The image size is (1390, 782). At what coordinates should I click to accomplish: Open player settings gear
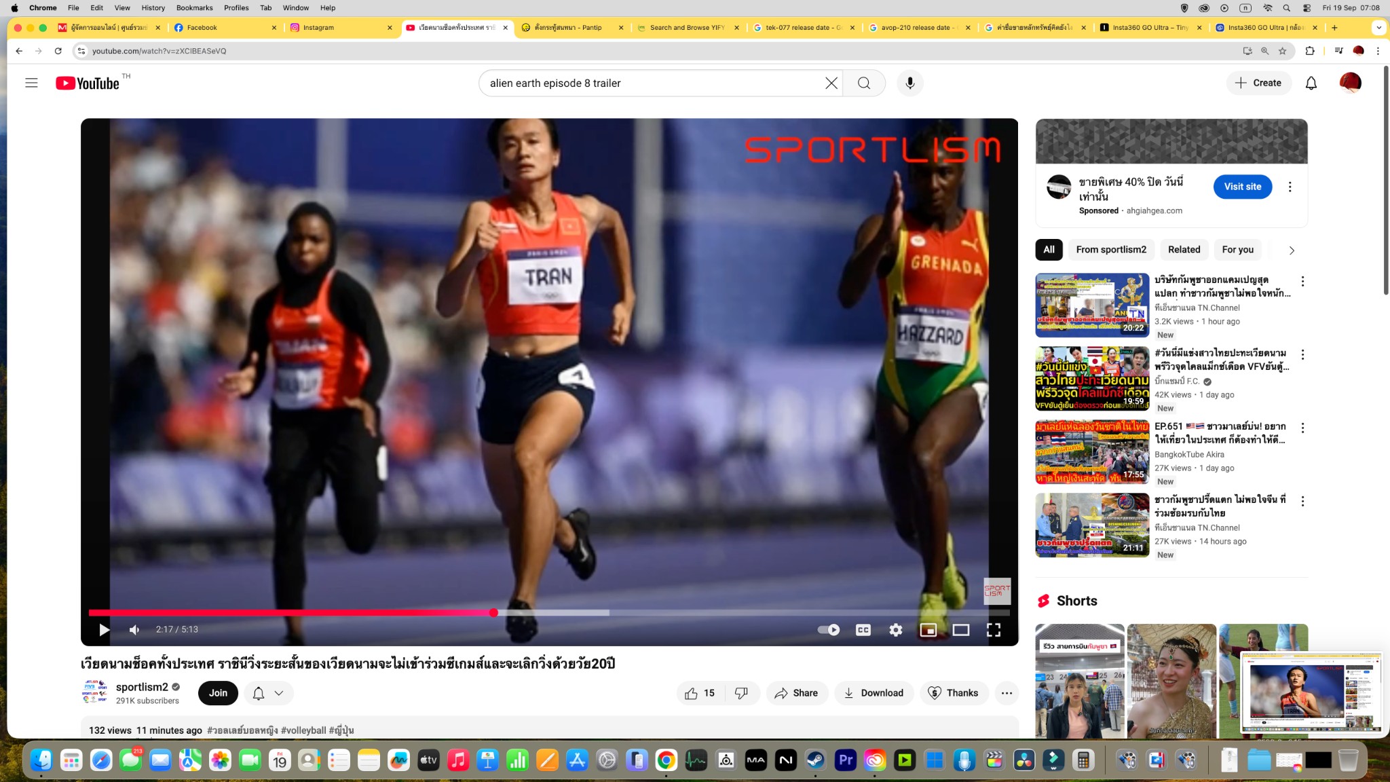(896, 629)
